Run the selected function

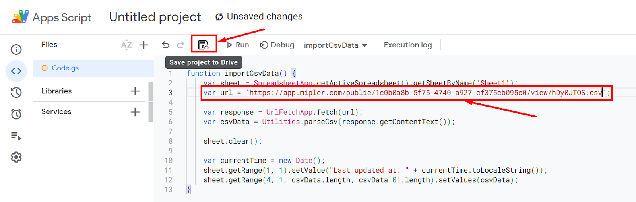tap(238, 45)
